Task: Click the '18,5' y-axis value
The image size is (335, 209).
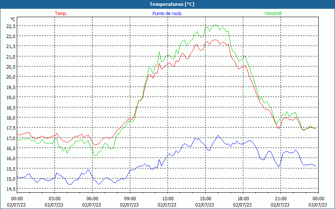Action: (x=11, y=107)
